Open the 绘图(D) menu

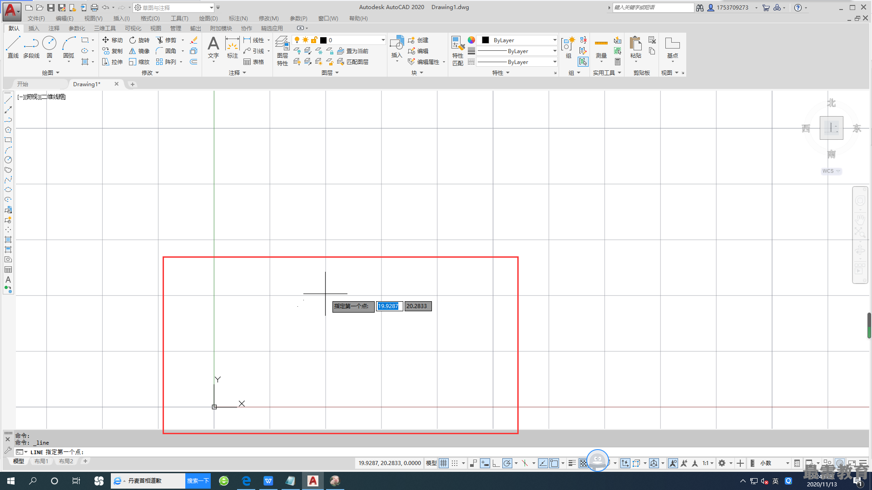pyautogui.click(x=208, y=19)
